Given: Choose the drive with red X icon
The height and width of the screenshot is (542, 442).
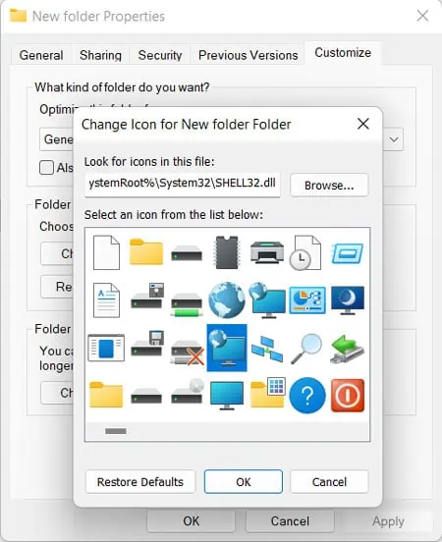Looking at the screenshot, I should (x=187, y=352).
